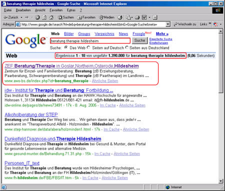Open idw Institut für Therapie und Beratung result
The width and height of the screenshot is (225, 191).
pyautogui.click(x=59, y=90)
